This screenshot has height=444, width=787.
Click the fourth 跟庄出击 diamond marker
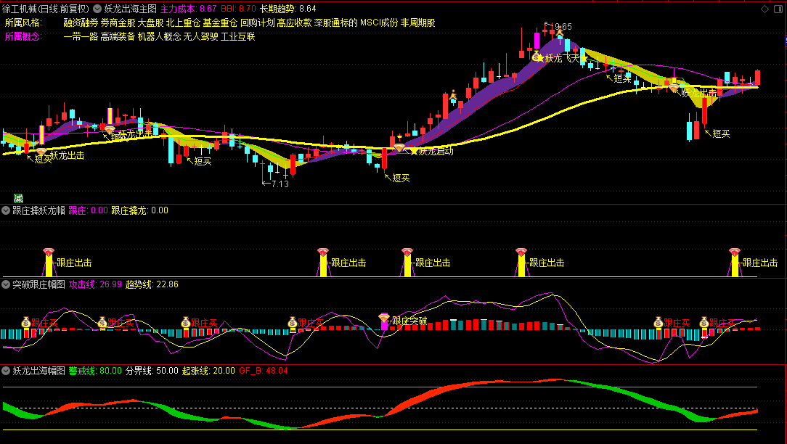point(521,252)
